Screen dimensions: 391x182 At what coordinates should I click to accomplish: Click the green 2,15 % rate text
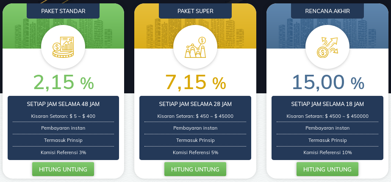[64, 82]
